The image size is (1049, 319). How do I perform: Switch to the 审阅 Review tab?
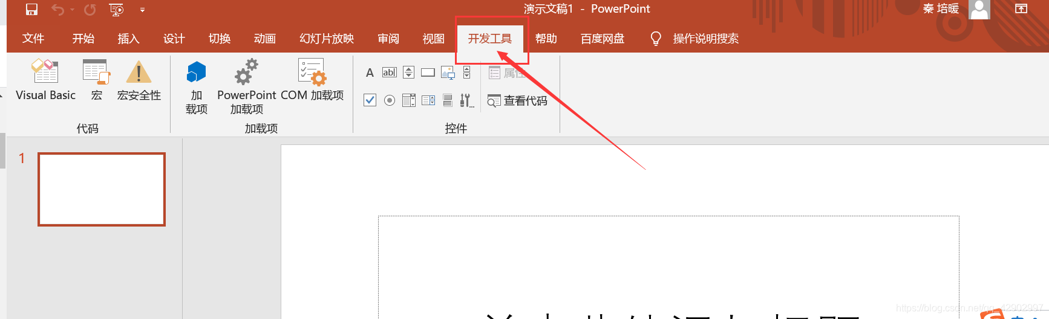coord(388,39)
